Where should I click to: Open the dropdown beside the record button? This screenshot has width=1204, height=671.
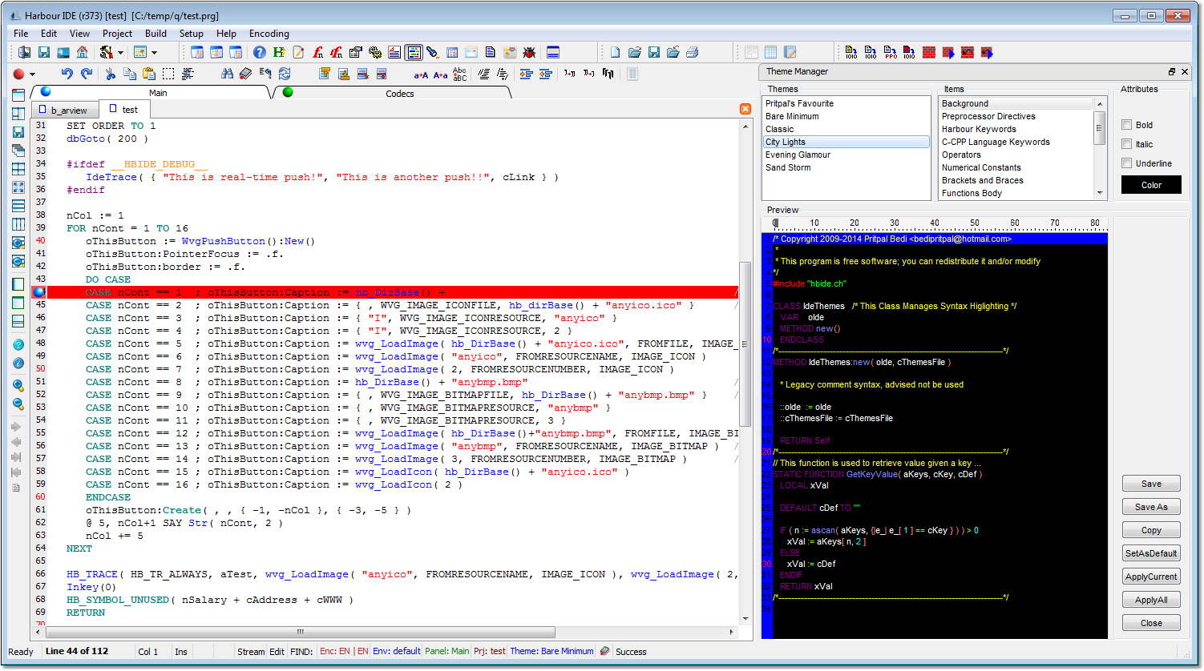[31, 72]
